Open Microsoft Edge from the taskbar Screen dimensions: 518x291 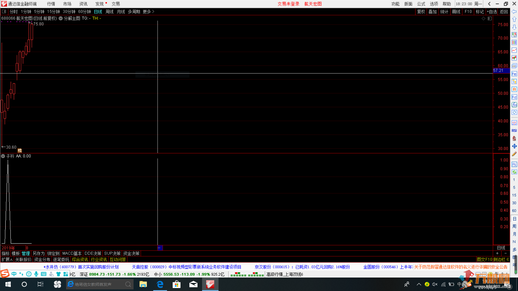coord(160,284)
